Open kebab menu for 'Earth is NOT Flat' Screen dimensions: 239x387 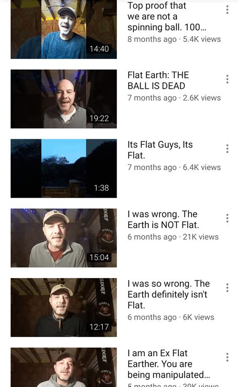pyautogui.click(x=227, y=218)
